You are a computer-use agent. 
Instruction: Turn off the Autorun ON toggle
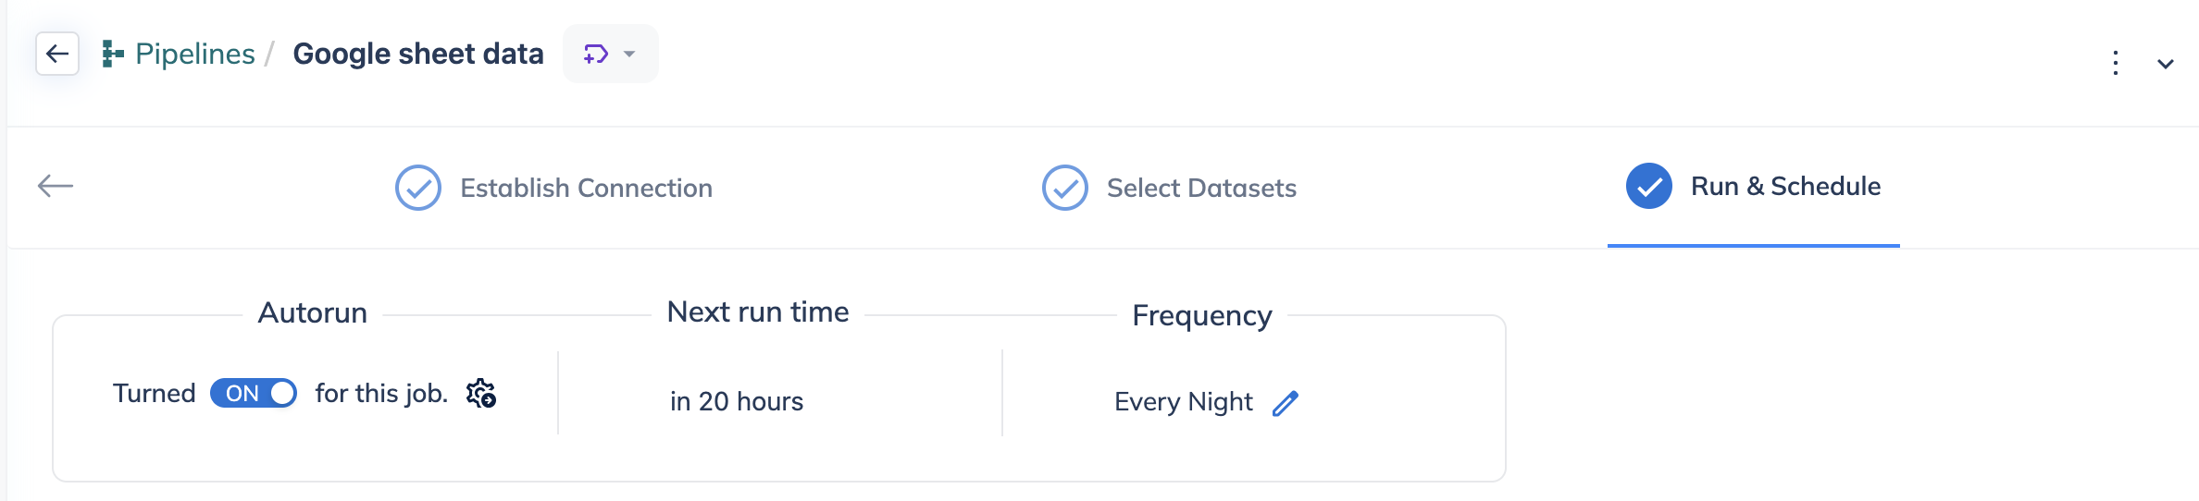254,393
